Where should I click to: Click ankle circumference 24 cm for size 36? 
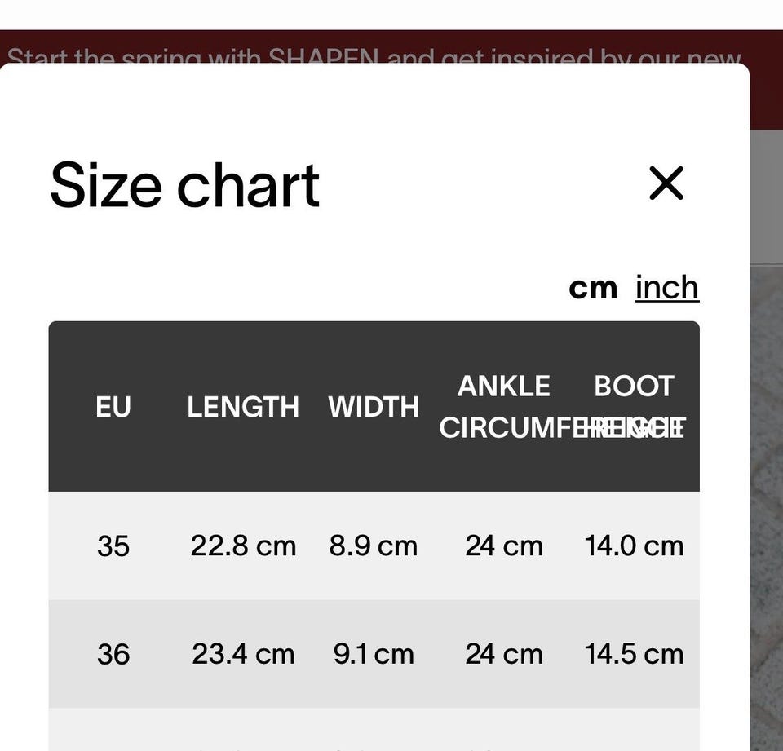504,654
